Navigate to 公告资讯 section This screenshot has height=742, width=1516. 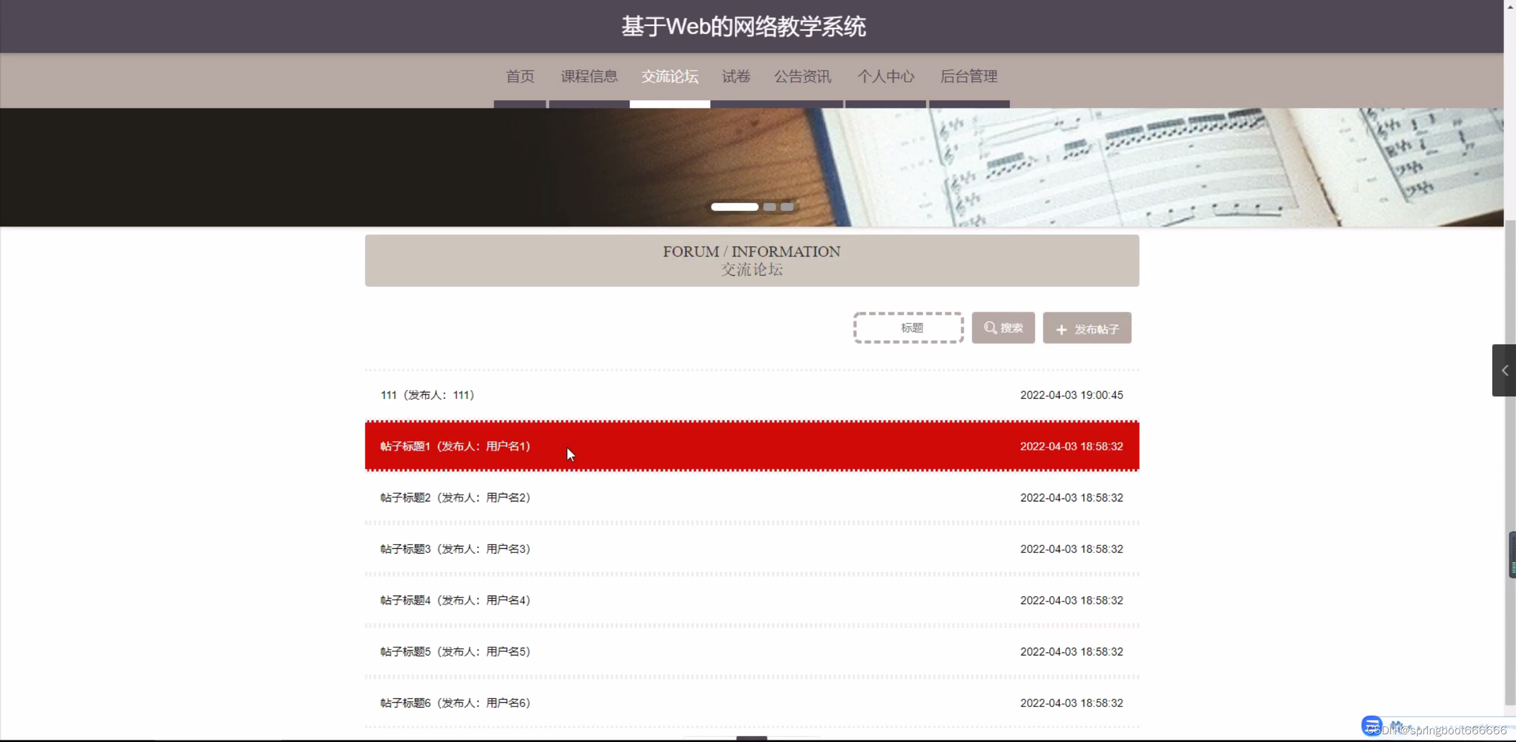[802, 76]
